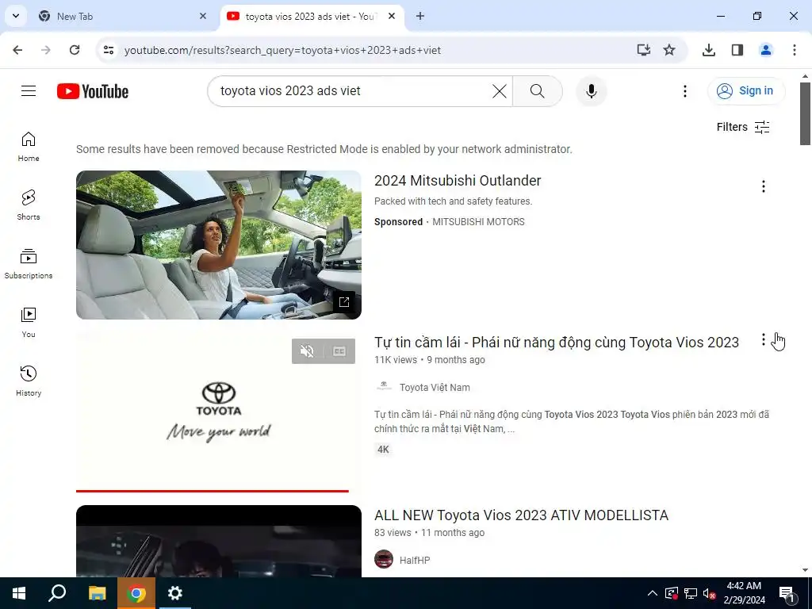Click the YouTube logo
This screenshot has height=609, width=812.
tap(93, 91)
